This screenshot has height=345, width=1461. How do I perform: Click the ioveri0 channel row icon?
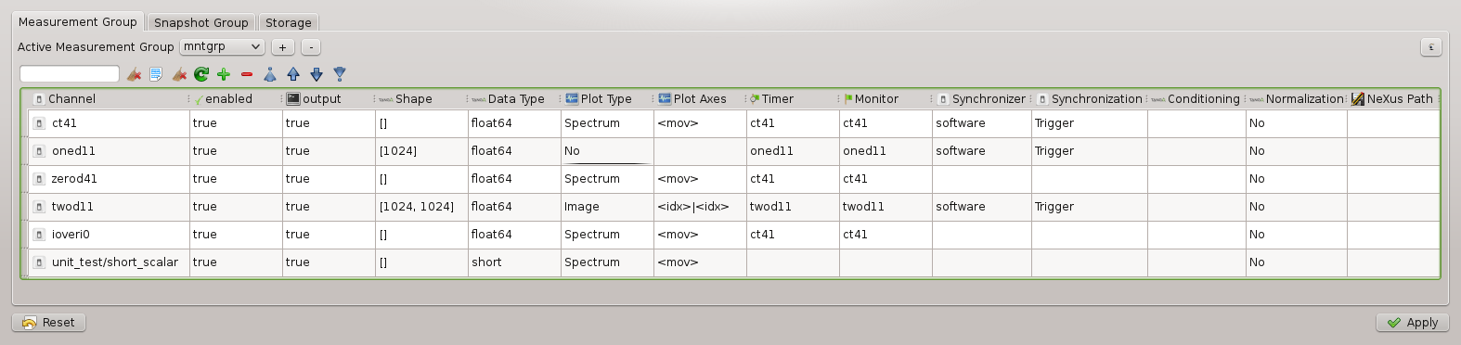39,235
